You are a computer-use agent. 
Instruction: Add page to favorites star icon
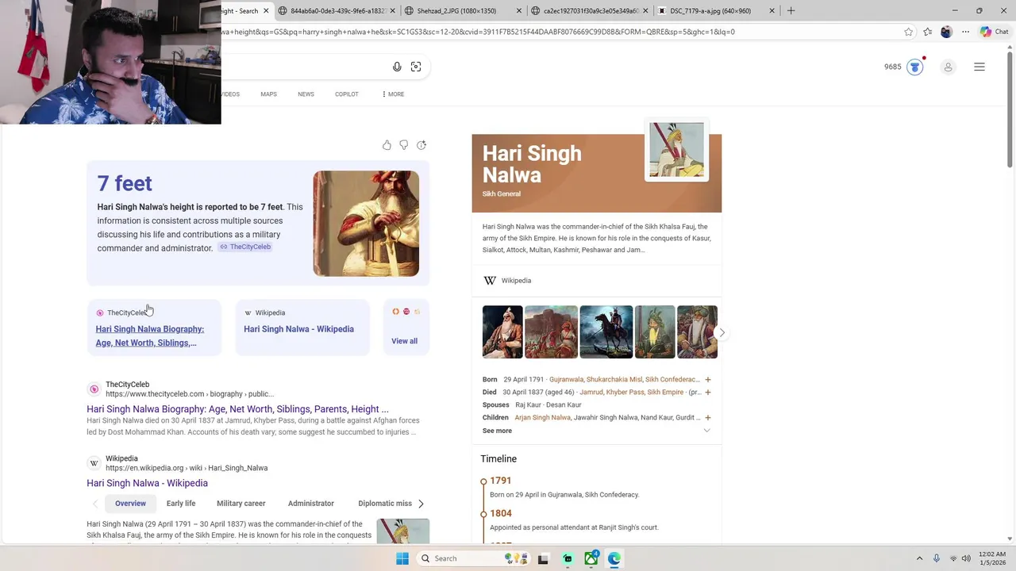908,32
